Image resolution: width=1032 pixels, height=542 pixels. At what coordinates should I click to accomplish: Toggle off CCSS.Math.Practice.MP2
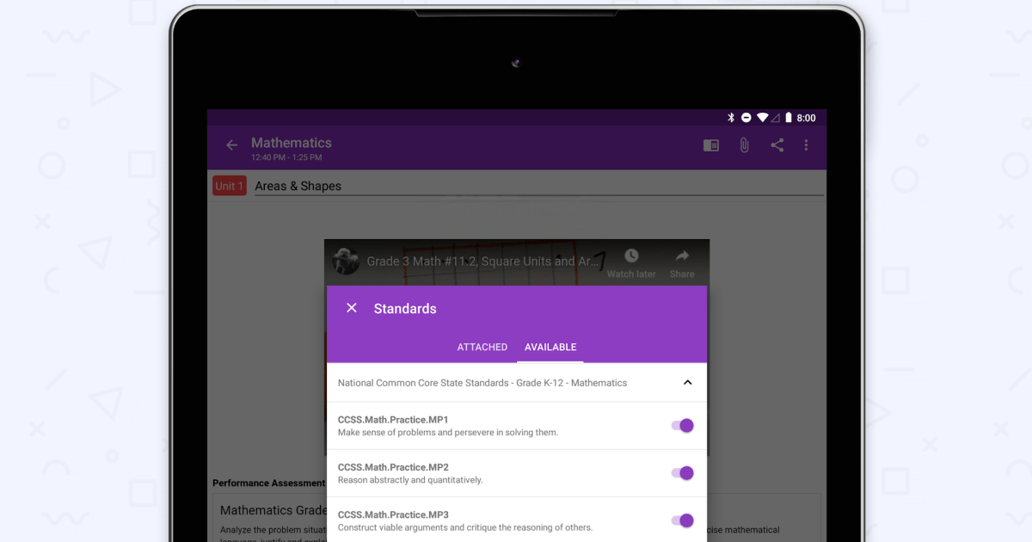[682, 472]
